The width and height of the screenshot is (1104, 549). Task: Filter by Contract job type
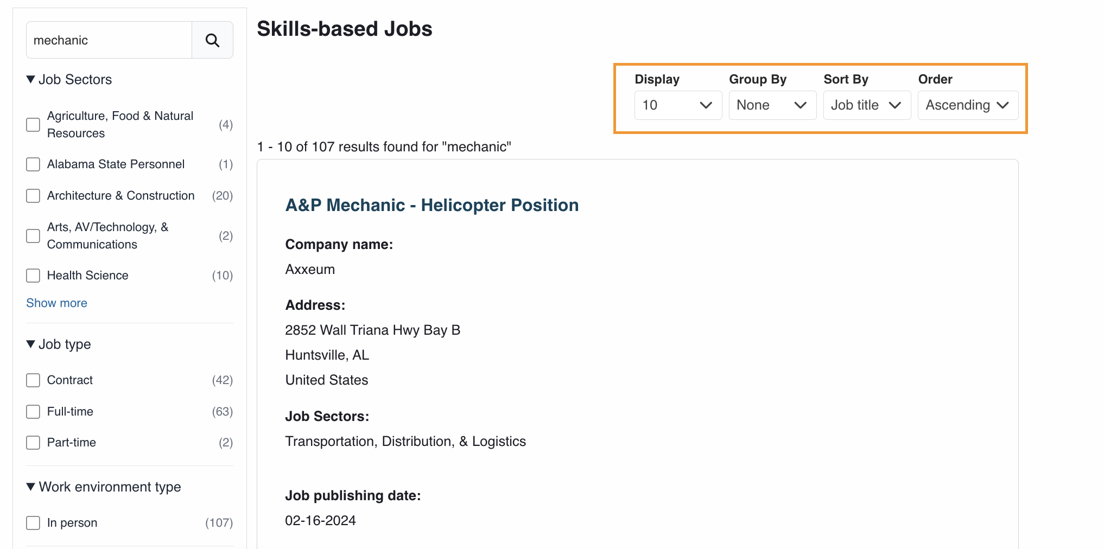[x=33, y=380]
